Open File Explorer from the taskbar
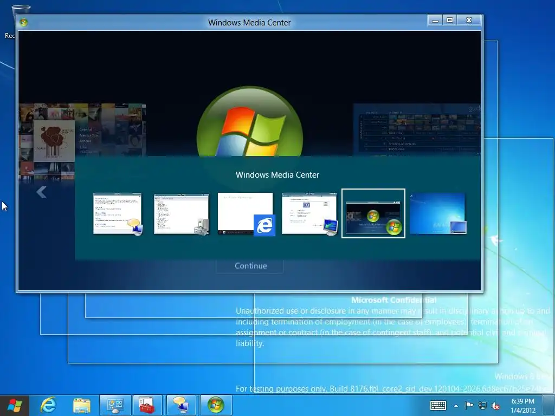 82,405
